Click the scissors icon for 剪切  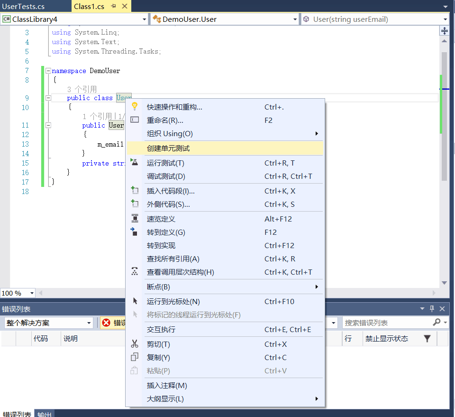click(x=135, y=344)
